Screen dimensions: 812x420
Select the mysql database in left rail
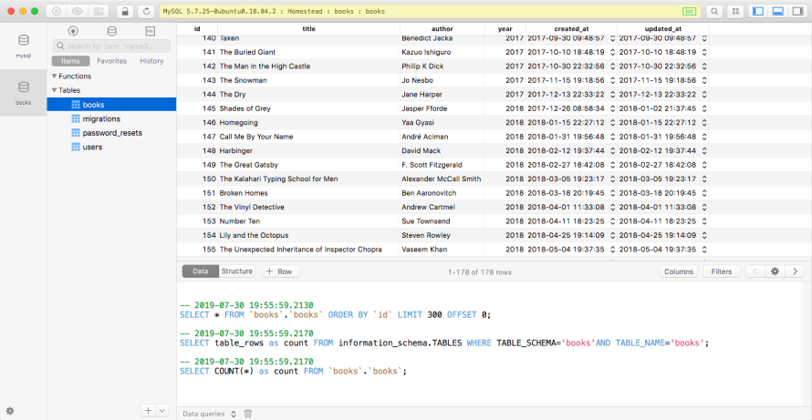tap(24, 46)
